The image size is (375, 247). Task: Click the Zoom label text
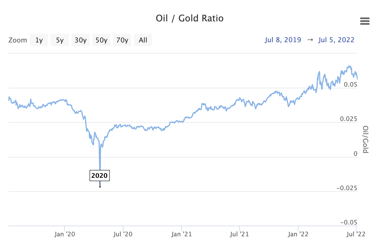click(18, 40)
